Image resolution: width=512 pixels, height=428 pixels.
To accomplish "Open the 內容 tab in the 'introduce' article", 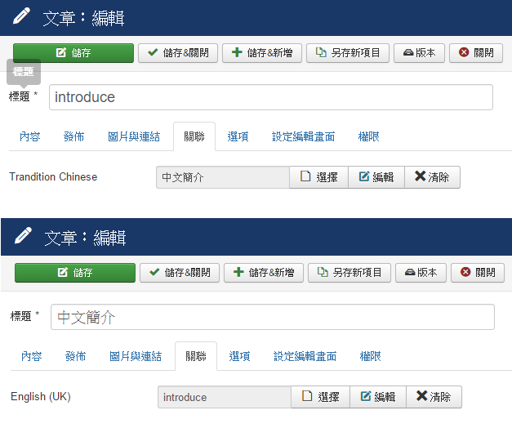I will 30,136.
